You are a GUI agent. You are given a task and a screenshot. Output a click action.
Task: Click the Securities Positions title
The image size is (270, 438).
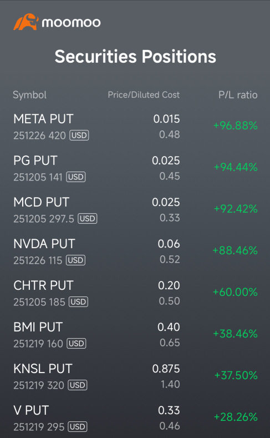pyautogui.click(x=135, y=57)
